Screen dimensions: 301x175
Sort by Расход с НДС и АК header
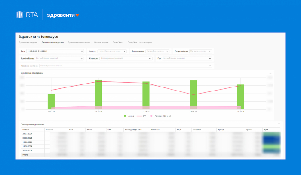coord(137,130)
